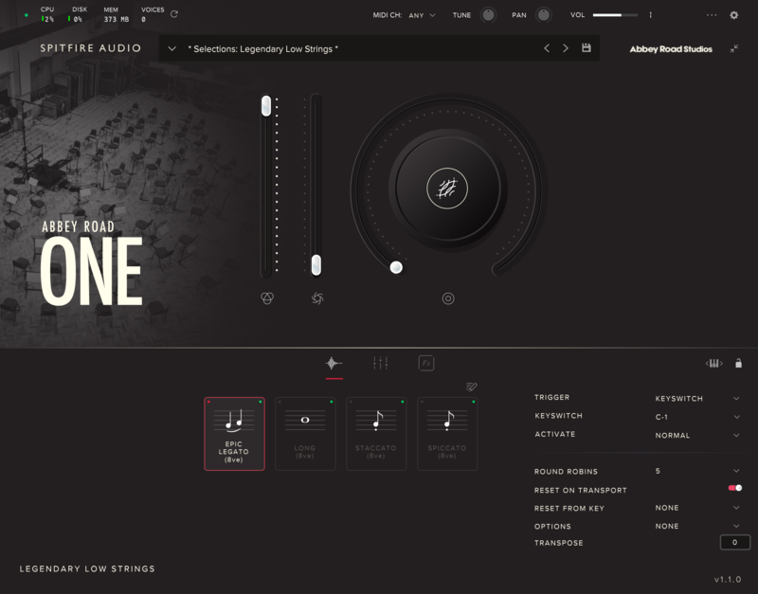
Task: Open the settings gear icon
Action: click(x=733, y=15)
